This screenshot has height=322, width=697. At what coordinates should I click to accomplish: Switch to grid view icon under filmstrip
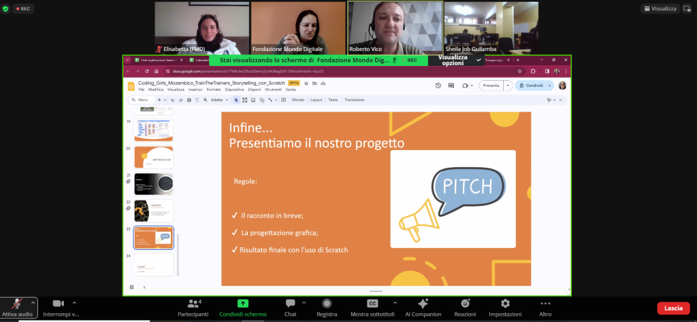[x=131, y=287]
